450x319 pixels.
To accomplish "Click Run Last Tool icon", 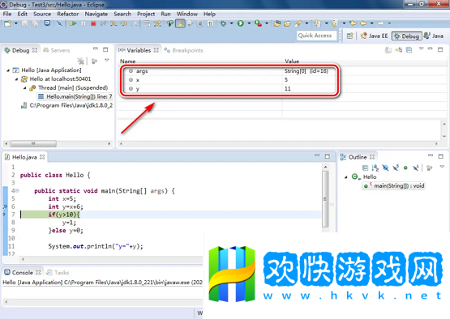I will tap(259, 23).
